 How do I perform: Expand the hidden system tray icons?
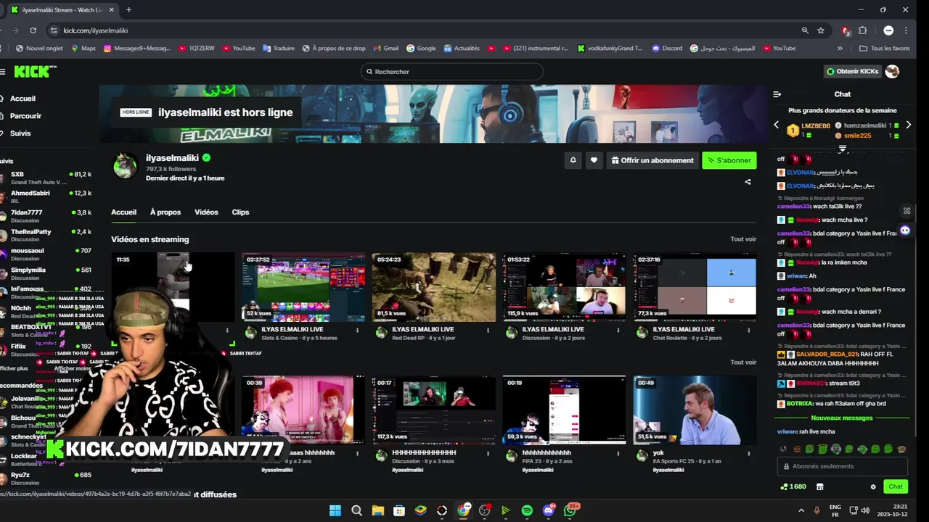pos(801,510)
